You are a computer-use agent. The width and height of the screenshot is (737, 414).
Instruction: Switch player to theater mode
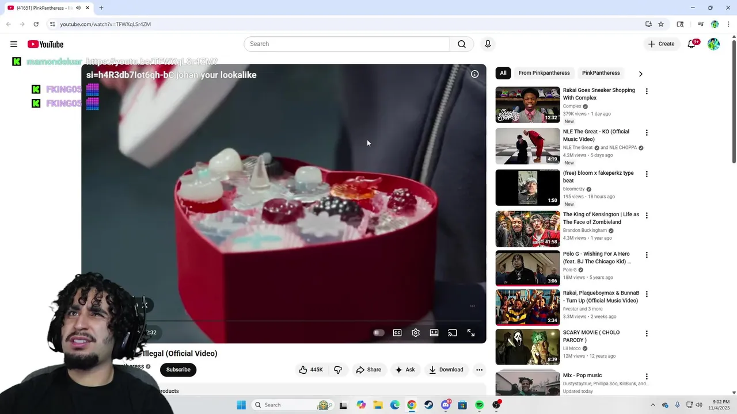[434, 333]
